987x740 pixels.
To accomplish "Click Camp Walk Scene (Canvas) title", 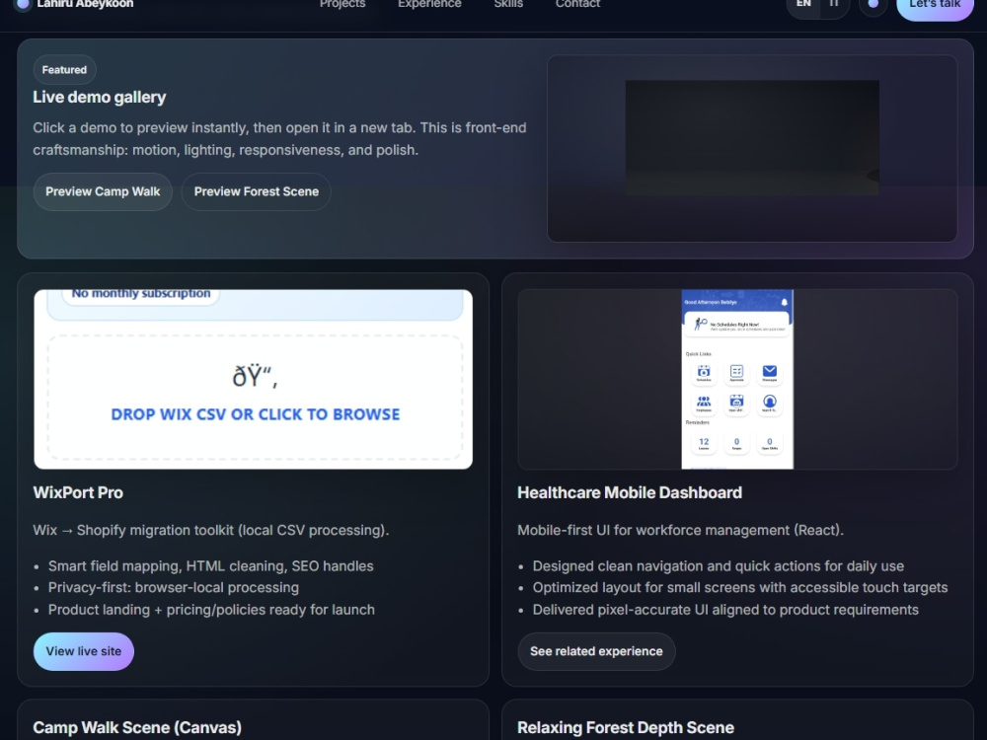I will (137, 727).
